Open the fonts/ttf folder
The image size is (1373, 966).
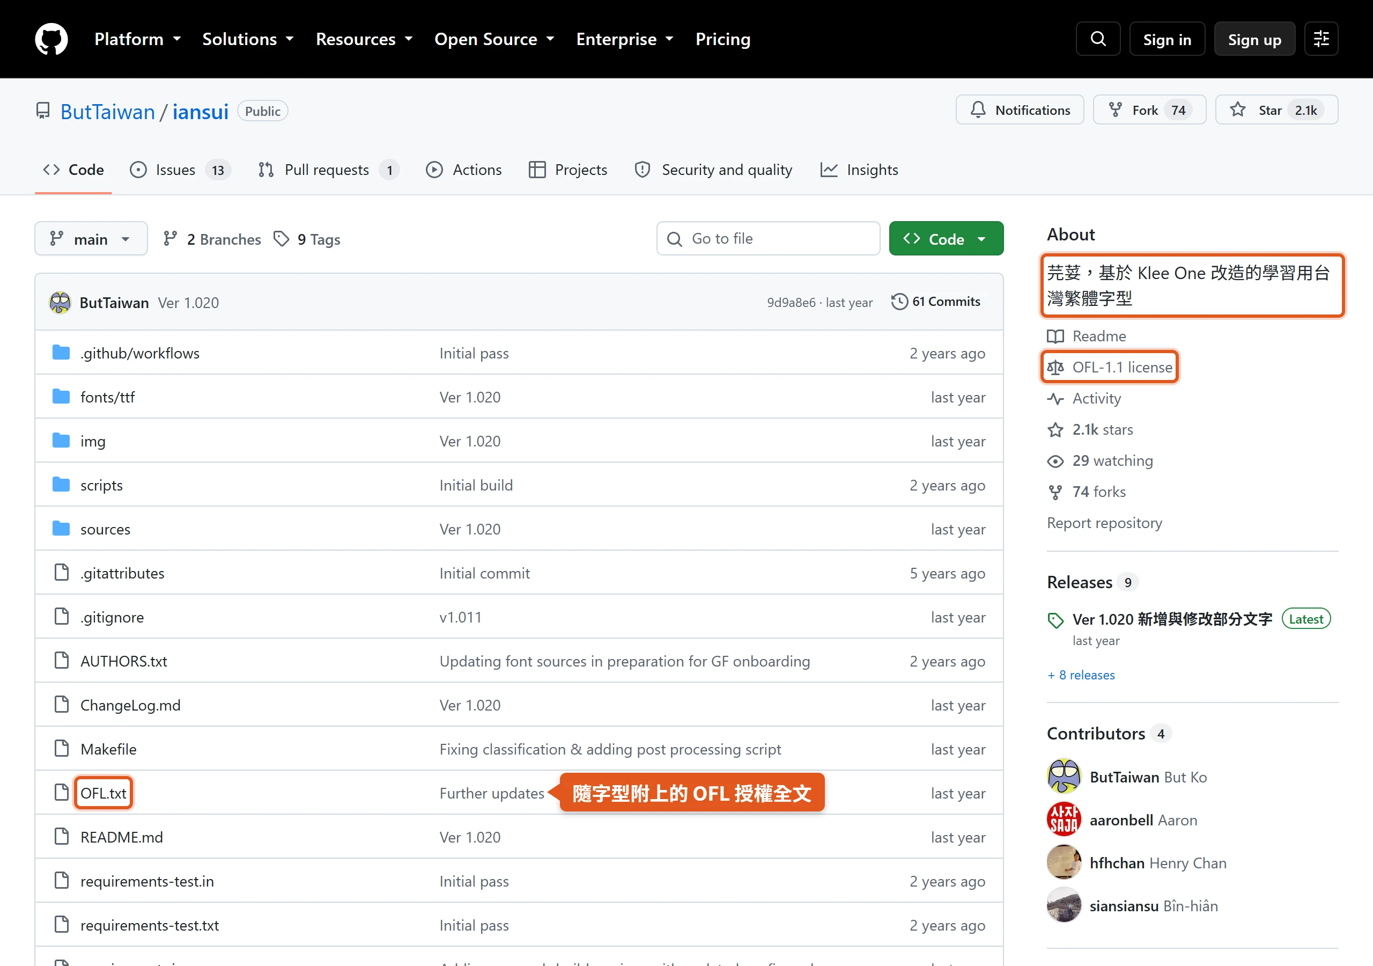click(108, 398)
